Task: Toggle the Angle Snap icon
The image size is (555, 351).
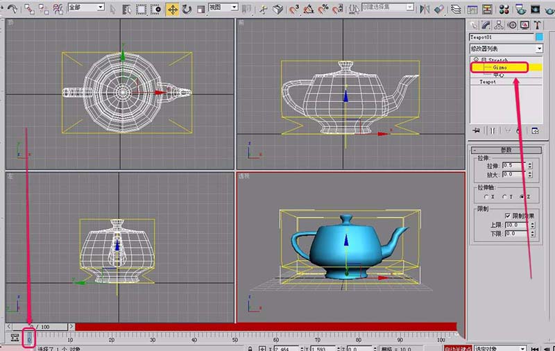Action: coord(308,9)
